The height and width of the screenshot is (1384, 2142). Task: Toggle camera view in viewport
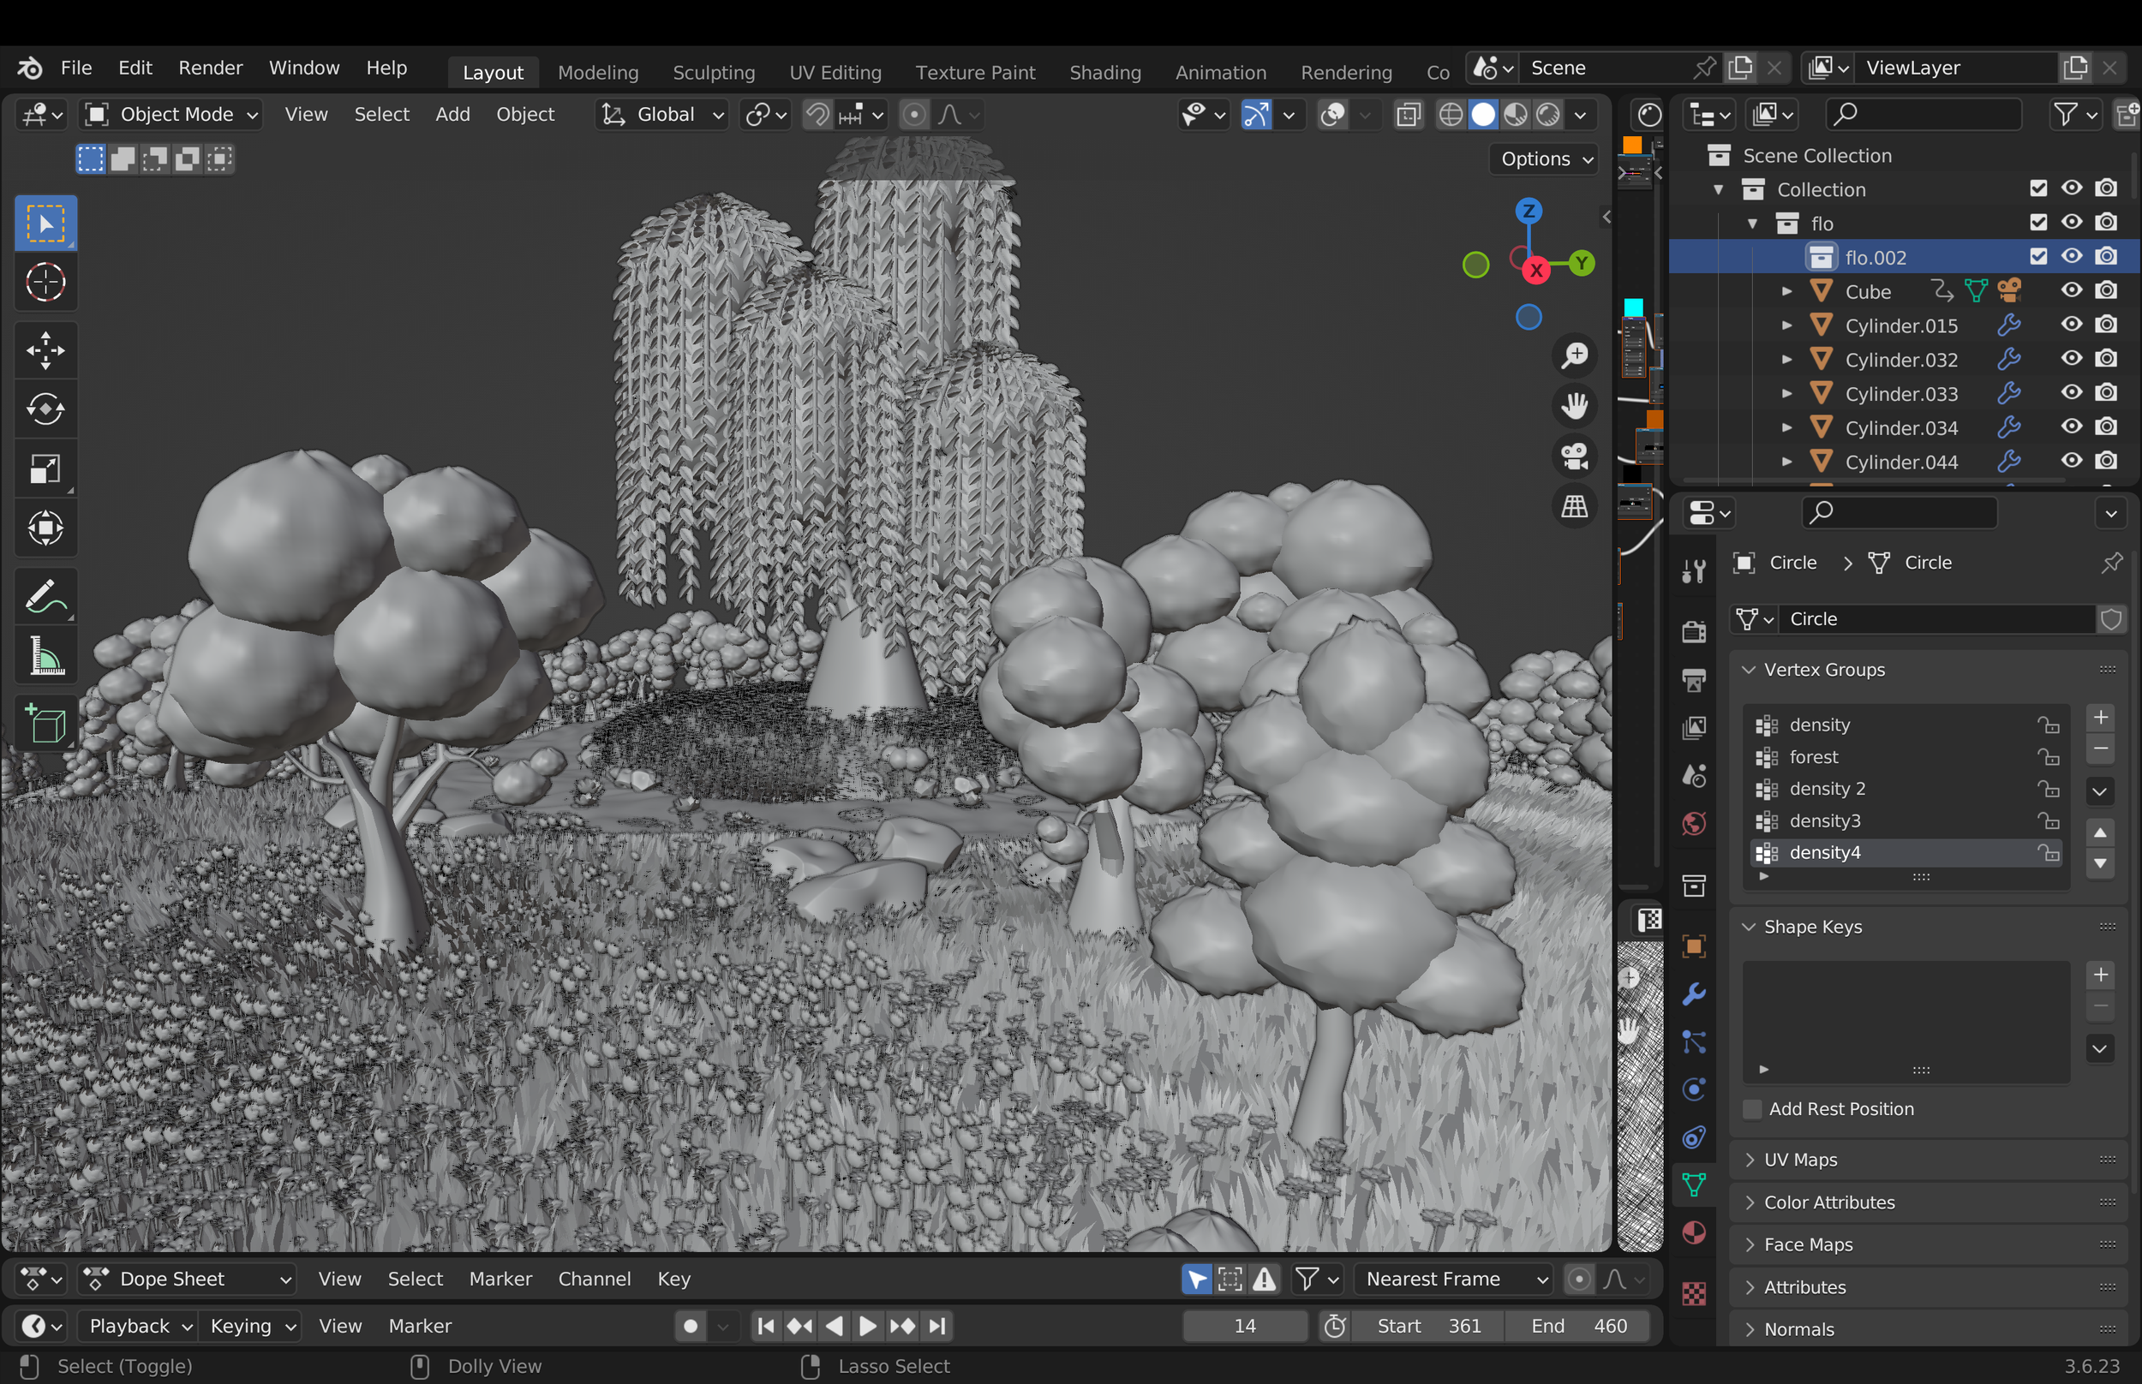1574,456
